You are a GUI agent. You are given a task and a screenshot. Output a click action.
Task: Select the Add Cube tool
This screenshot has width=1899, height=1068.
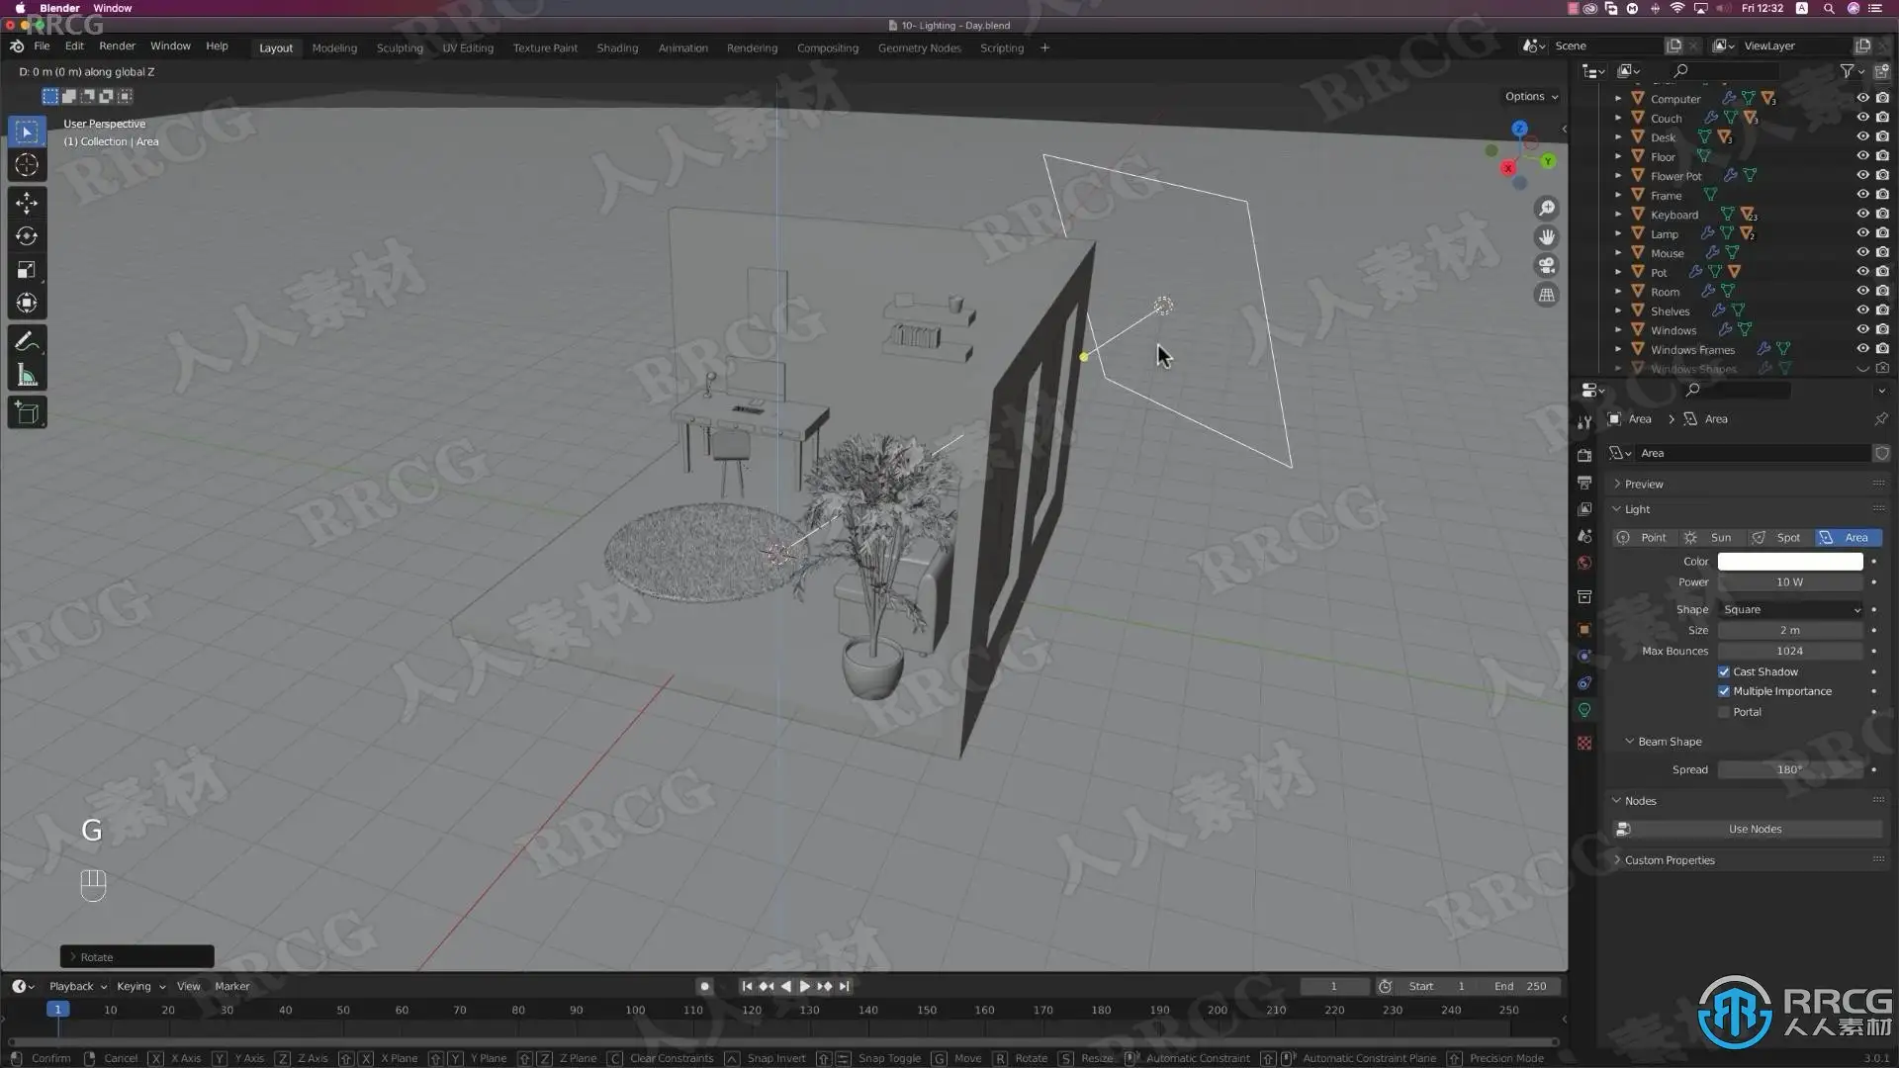tap(27, 413)
